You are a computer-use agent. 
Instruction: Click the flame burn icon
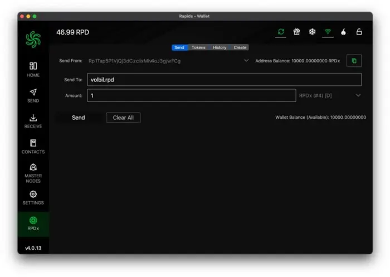[344, 32]
